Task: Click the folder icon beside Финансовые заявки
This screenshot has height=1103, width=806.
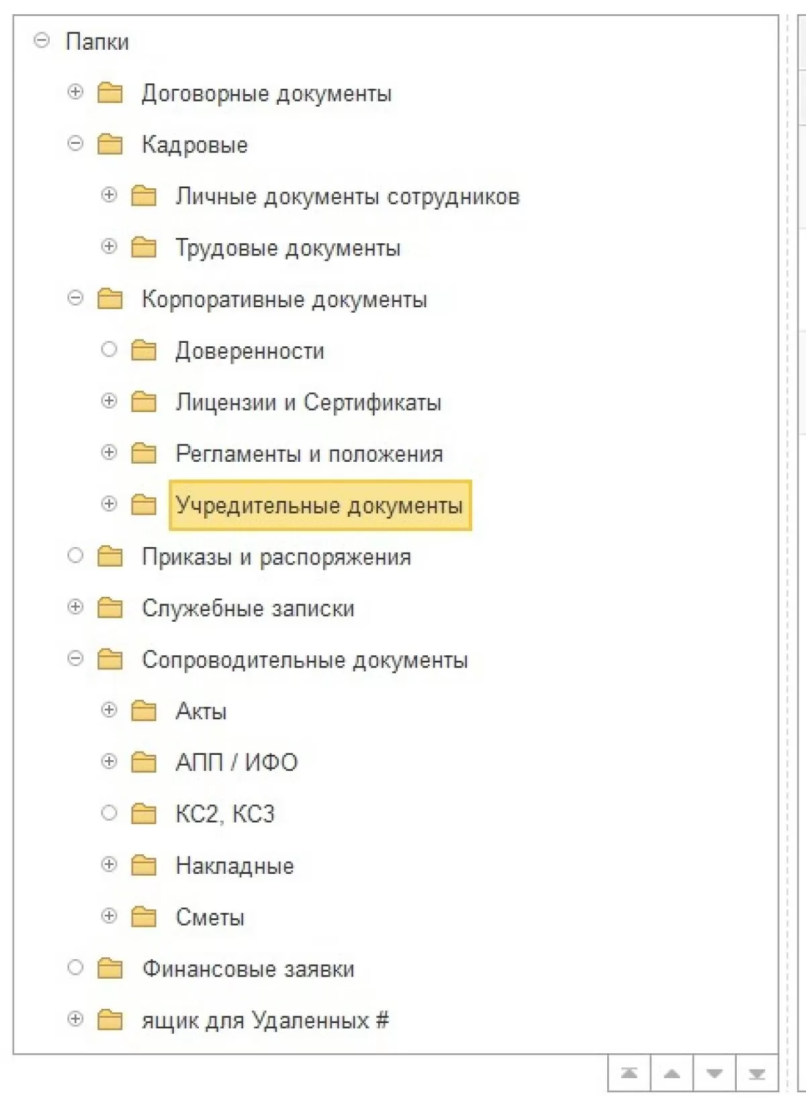Action: pos(110,969)
